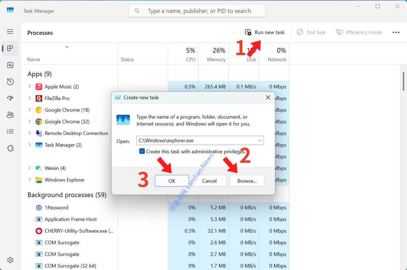Screen dimensions: 407x270
Task: Open the App history page icon
Action: 10,82
